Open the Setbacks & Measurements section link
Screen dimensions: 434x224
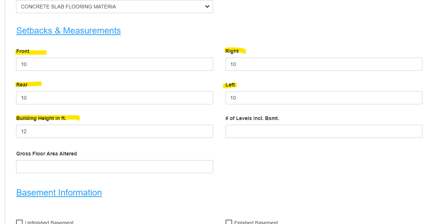coord(68,30)
